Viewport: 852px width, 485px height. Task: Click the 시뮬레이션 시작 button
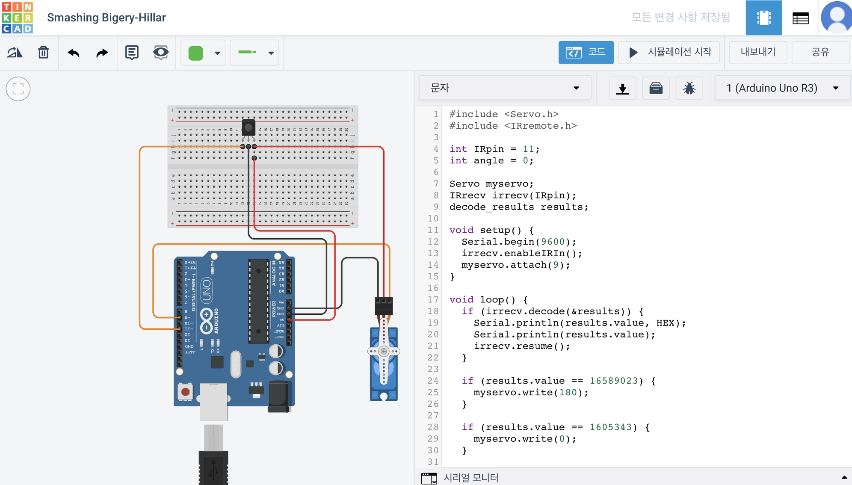click(x=669, y=52)
